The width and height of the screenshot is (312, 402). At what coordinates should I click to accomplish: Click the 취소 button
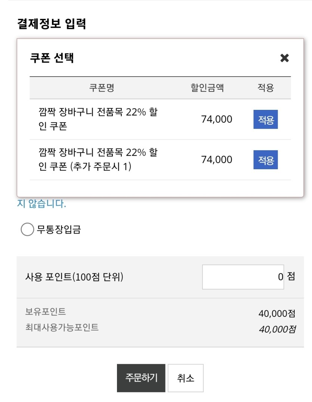tap(186, 378)
